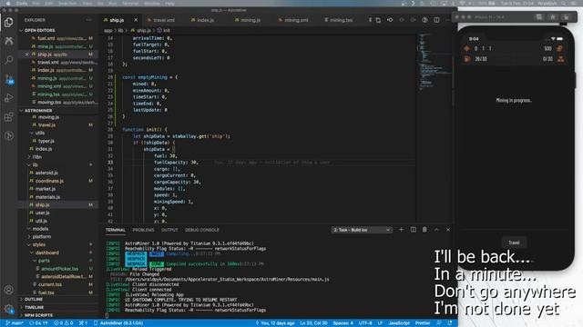Expand the Timeline section
Viewport: 583px width, 327px height.
point(57,307)
